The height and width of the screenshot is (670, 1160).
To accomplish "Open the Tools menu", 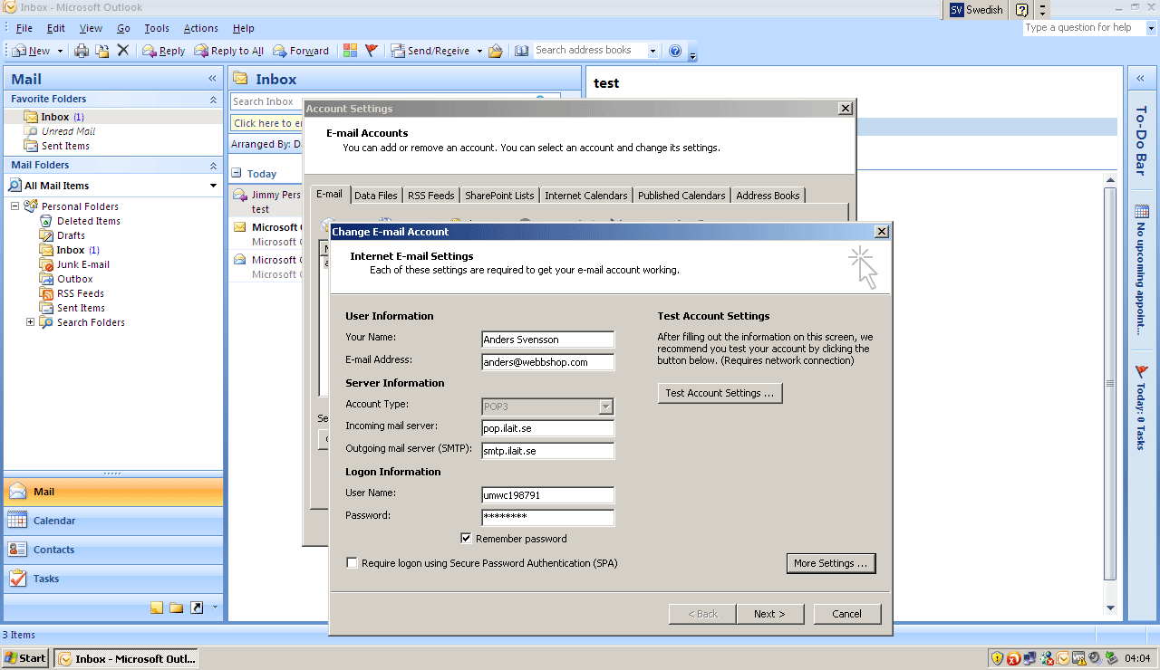I will click(157, 29).
